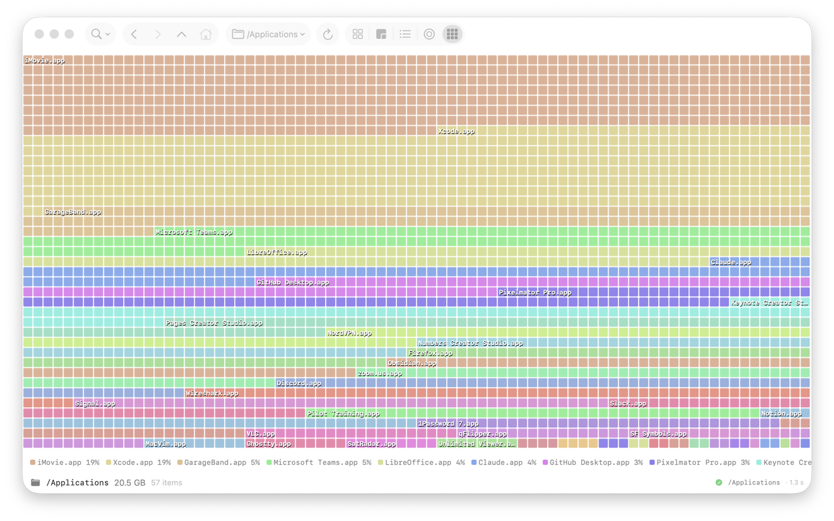Click the folder icon in the status bar
The width and height of the screenshot is (834, 521).
pos(35,483)
